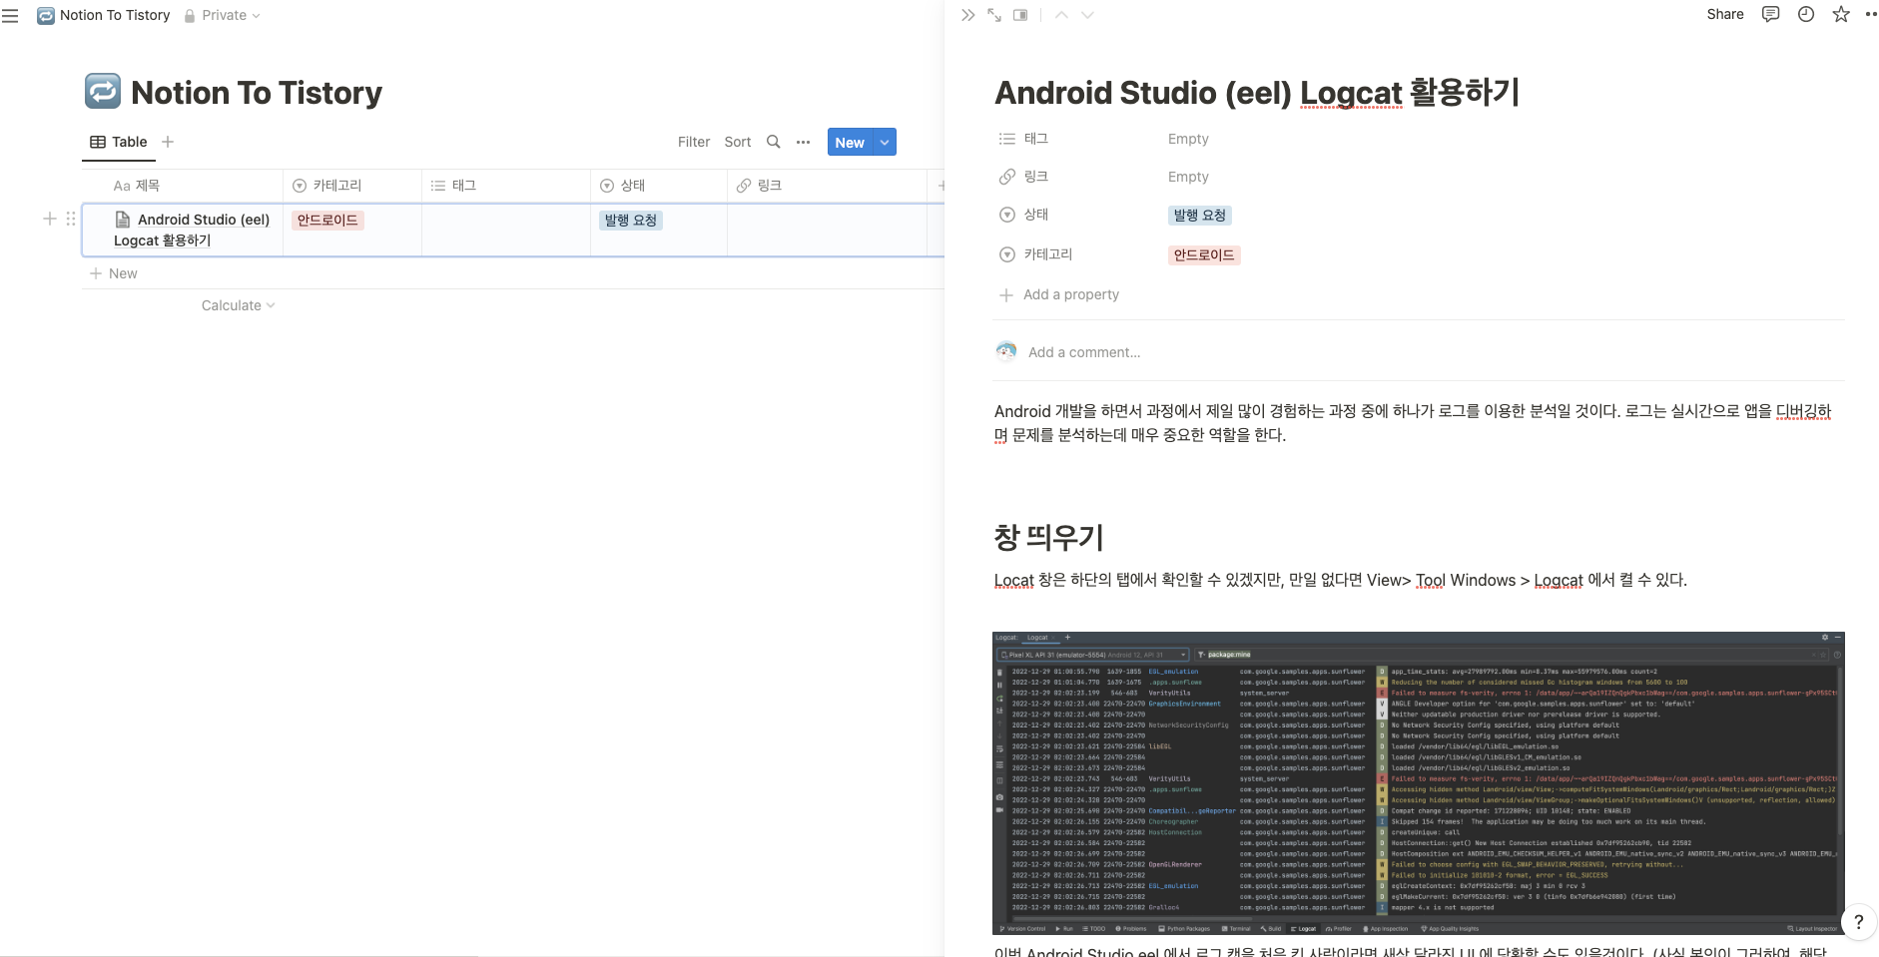Open the table's three-dot options menu
The height and width of the screenshot is (957, 1879).
803,142
